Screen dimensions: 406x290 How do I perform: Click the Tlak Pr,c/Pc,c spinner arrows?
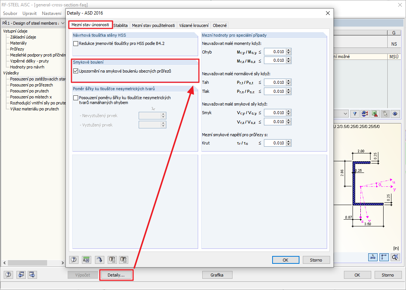click(289, 91)
